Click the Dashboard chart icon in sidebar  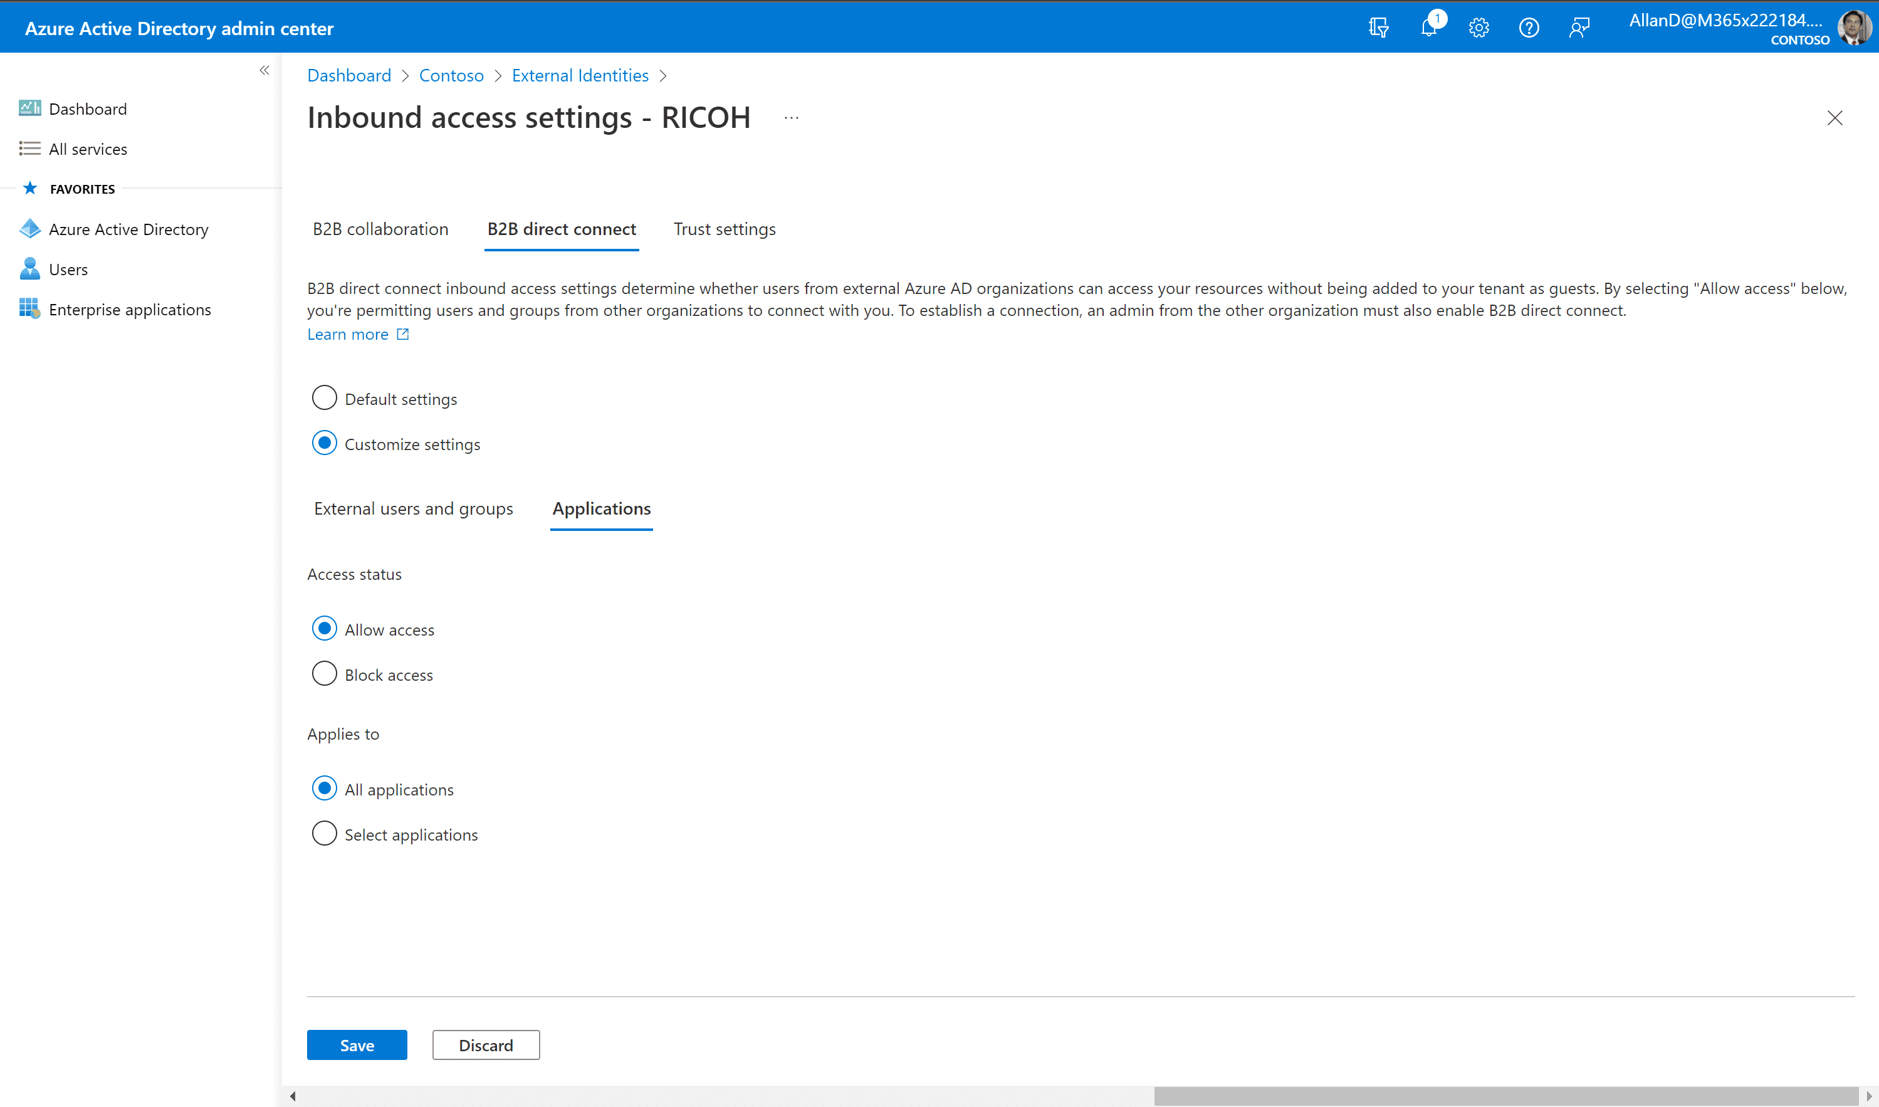click(30, 108)
